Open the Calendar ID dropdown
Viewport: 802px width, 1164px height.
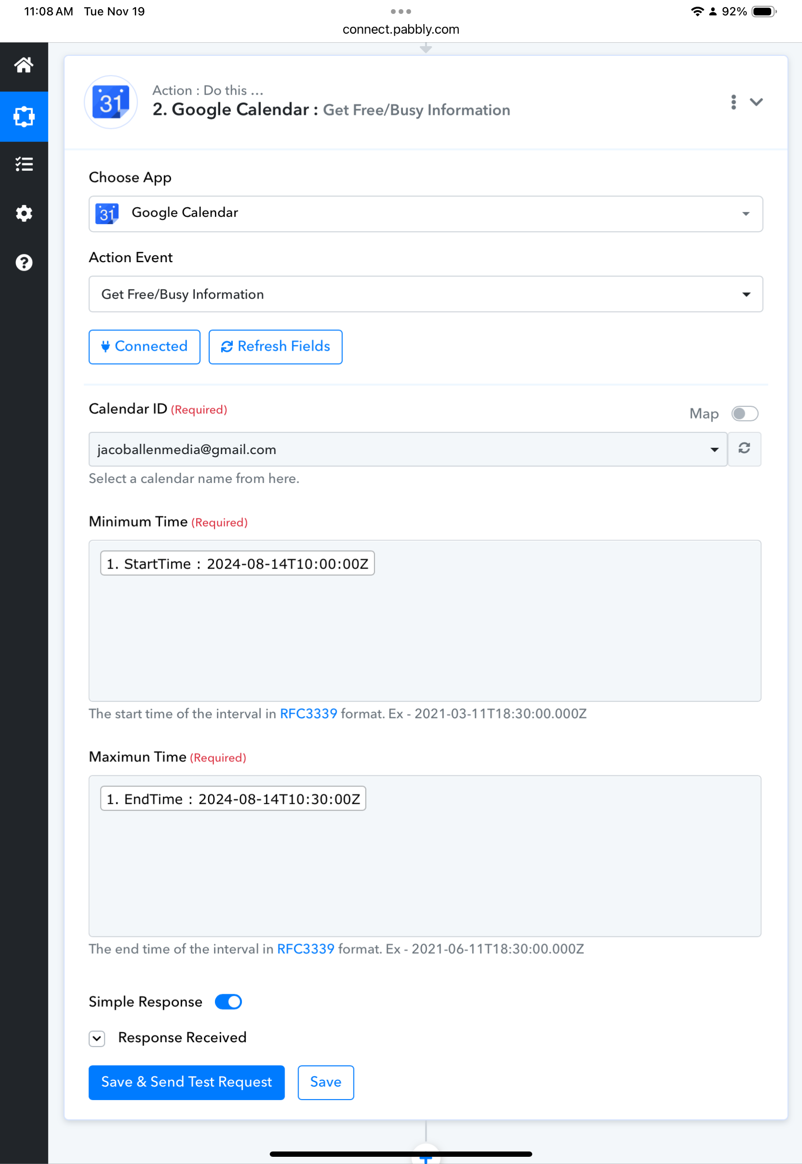pyautogui.click(x=408, y=449)
